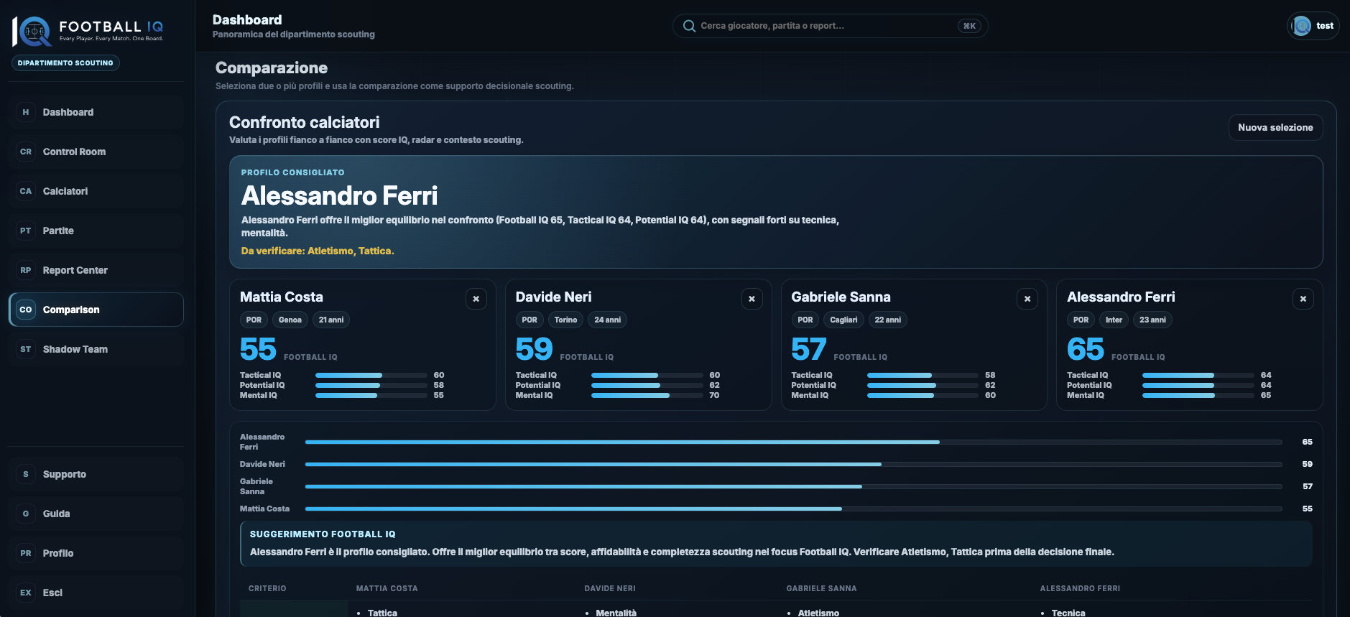The image size is (1350, 617).
Task: Click the Dipartimento Scouting badge
Action: 65,63
